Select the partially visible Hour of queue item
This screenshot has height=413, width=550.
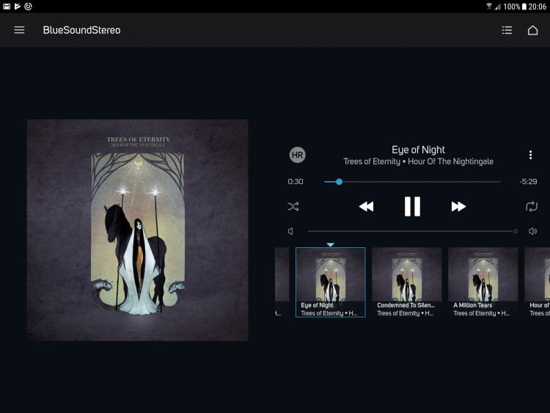click(x=537, y=282)
